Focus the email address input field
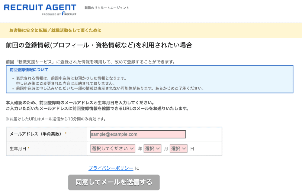 click(138, 134)
